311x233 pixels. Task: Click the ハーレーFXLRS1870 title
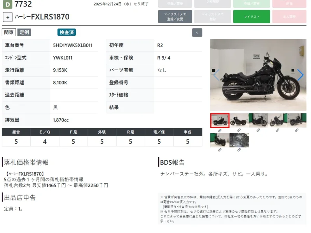[x=42, y=17]
